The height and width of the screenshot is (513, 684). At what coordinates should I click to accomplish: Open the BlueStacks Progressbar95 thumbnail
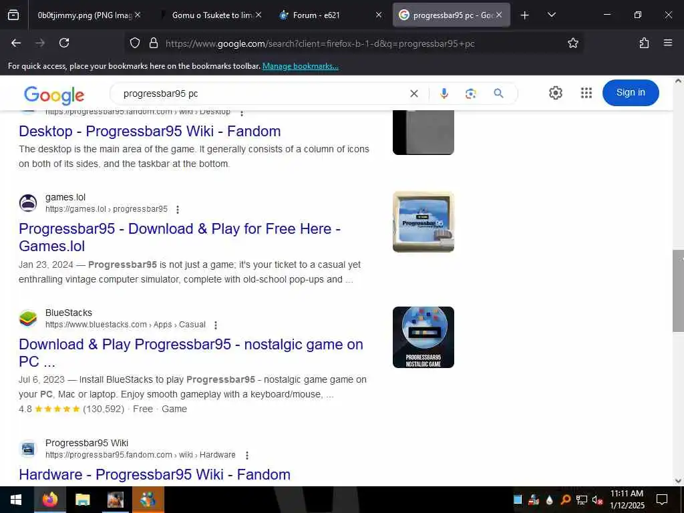423,337
